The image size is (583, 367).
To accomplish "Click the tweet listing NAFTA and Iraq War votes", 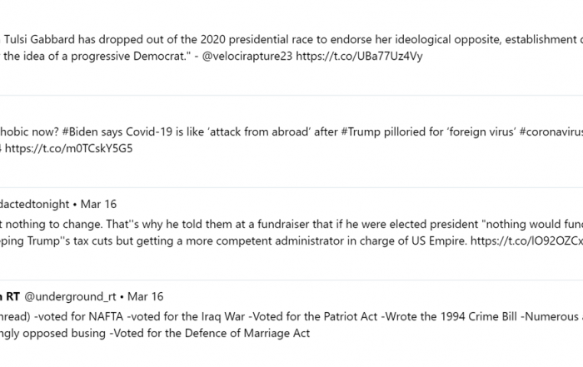I will 291,325.
